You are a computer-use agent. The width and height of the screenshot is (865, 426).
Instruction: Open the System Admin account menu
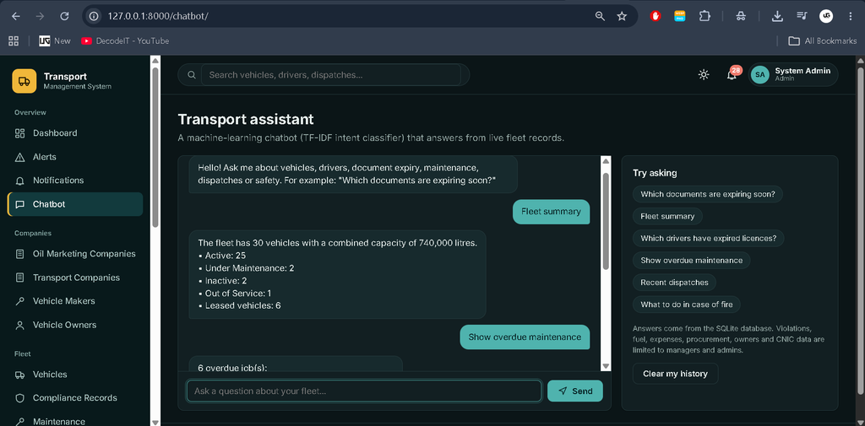tap(793, 74)
